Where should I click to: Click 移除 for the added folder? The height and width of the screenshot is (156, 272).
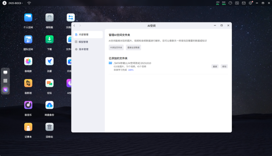[224, 66]
